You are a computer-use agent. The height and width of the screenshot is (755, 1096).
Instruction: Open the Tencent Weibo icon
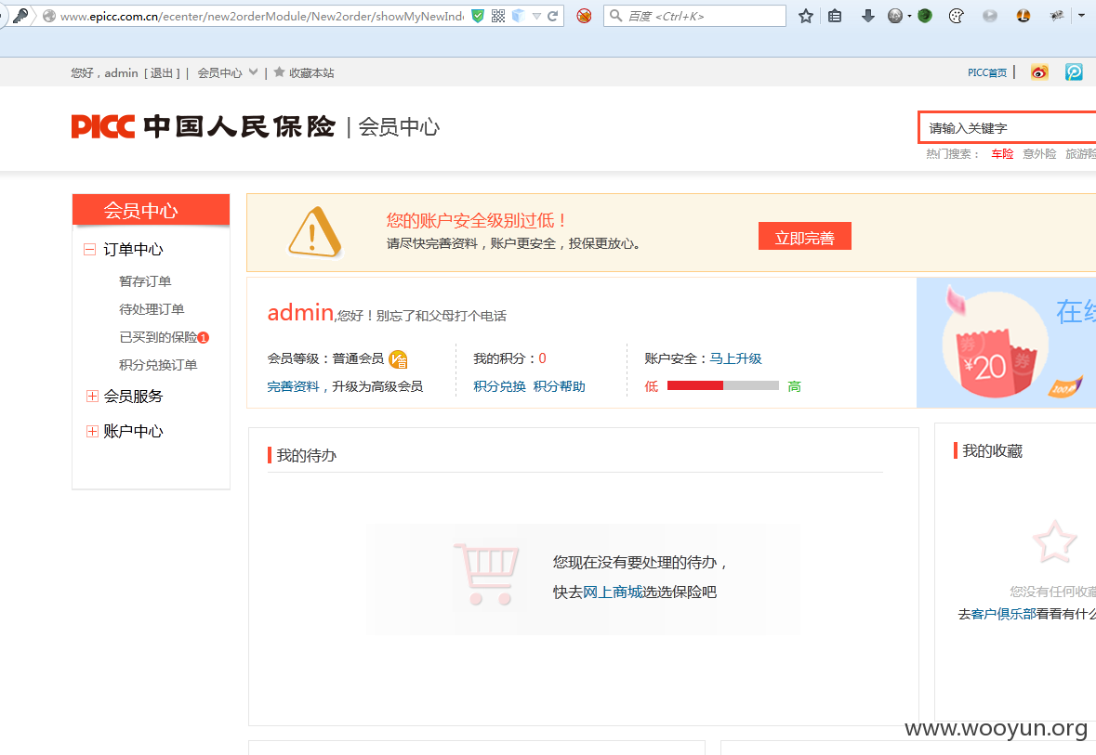pos(1075,72)
